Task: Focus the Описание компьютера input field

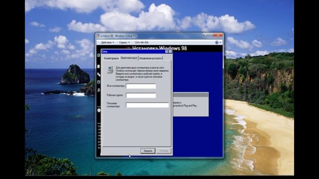Action: (148, 105)
